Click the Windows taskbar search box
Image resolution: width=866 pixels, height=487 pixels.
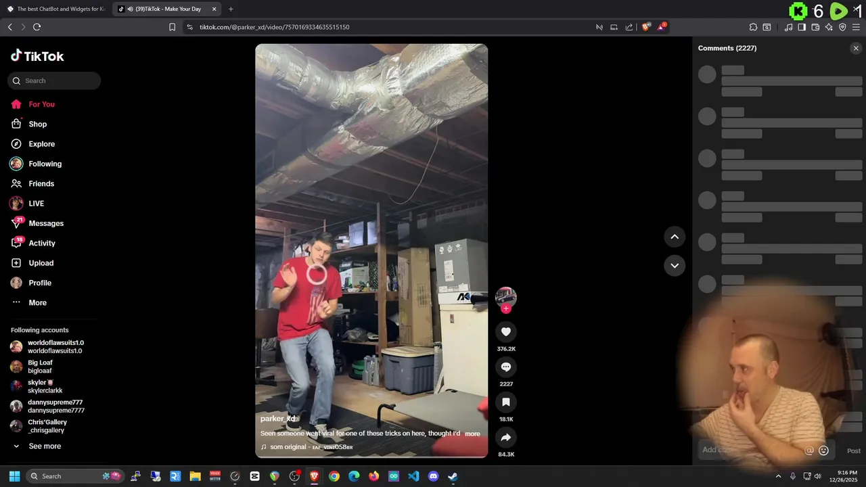75,476
